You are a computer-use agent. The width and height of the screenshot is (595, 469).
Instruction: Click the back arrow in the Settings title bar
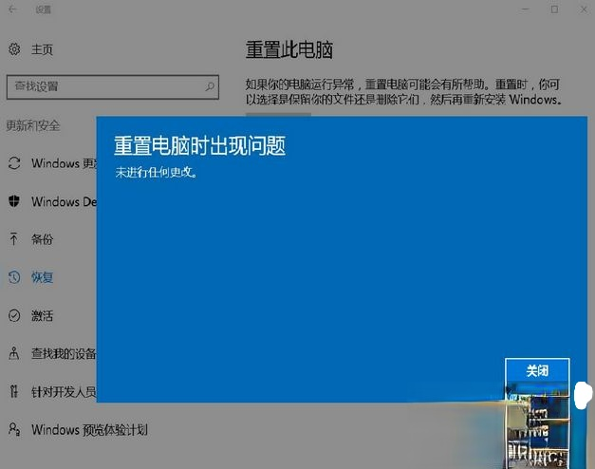(12, 9)
